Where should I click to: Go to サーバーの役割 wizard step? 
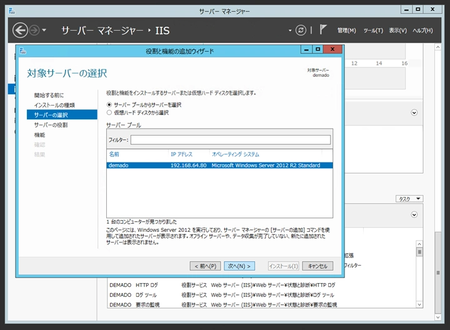[x=51, y=125]
